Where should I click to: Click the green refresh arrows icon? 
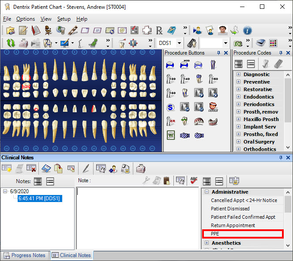pos(11,43)
